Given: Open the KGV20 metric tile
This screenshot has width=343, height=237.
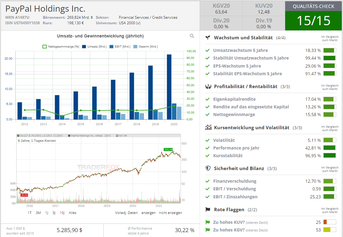Looking at the screenshot, I should [x=221, y=8].
